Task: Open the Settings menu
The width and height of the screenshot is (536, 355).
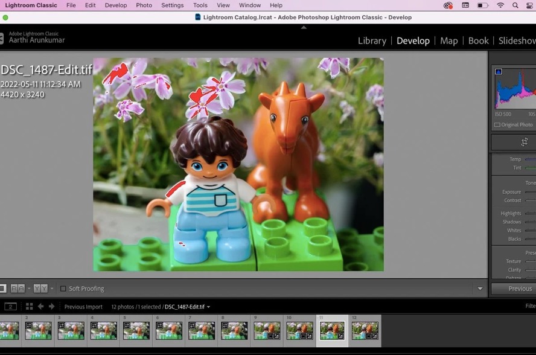Action: coord(172,5)
